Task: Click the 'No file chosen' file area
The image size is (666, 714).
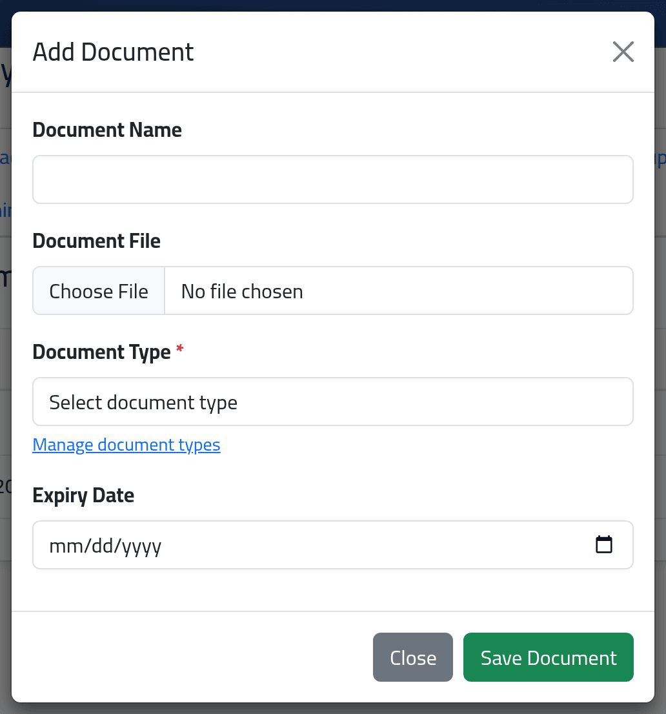Action: coord(398,291)
